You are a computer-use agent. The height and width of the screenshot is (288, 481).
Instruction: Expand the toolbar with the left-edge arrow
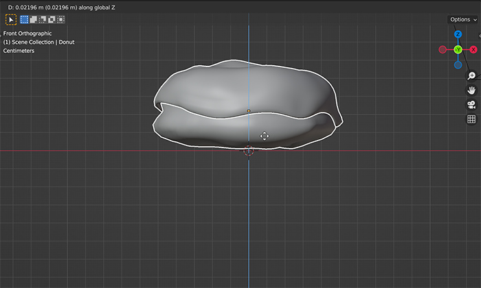(1, 36)
